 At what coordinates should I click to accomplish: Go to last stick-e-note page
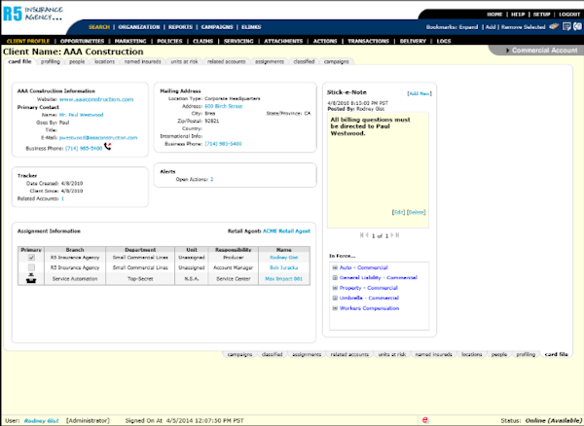pyautogui.click(x=397, y=235)
